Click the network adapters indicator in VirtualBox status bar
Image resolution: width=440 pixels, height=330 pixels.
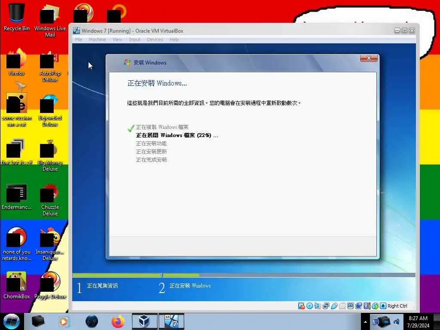coord(326,306)
